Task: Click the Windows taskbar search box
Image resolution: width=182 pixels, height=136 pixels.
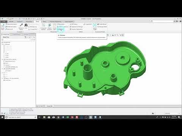Action: pyautogui.click(x=21, y=117)
